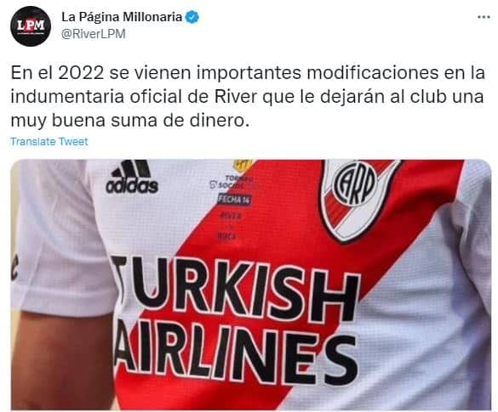
Task: Click the FECHA 14 patch on jersey
Action: click(234, 200)
